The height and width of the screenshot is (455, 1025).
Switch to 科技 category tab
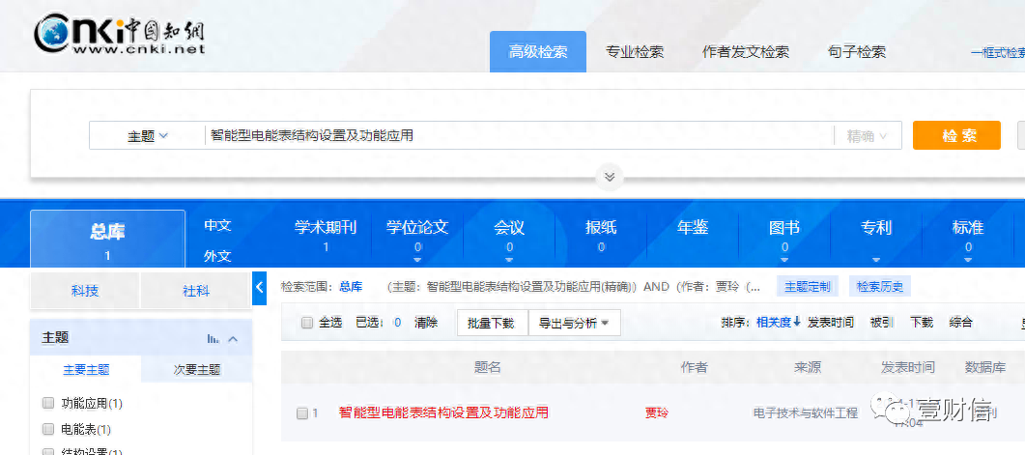[x=85, y=291]
